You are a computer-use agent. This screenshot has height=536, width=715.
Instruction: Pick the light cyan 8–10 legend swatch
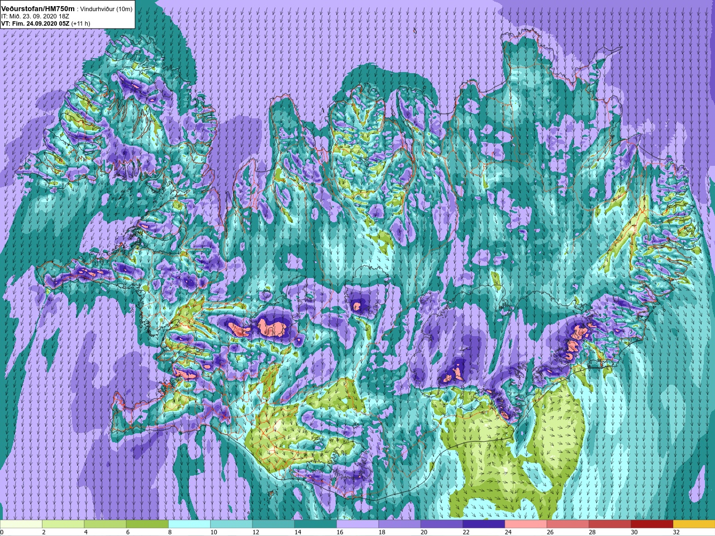(x=189, y=524)
